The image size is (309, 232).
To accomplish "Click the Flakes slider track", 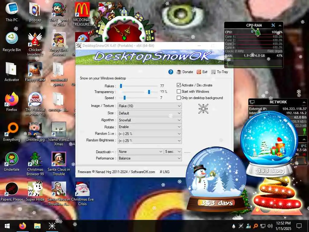I will tap(139, 86).
